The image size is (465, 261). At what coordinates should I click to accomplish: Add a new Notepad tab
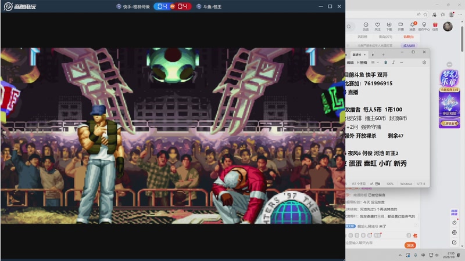(383, 55)
